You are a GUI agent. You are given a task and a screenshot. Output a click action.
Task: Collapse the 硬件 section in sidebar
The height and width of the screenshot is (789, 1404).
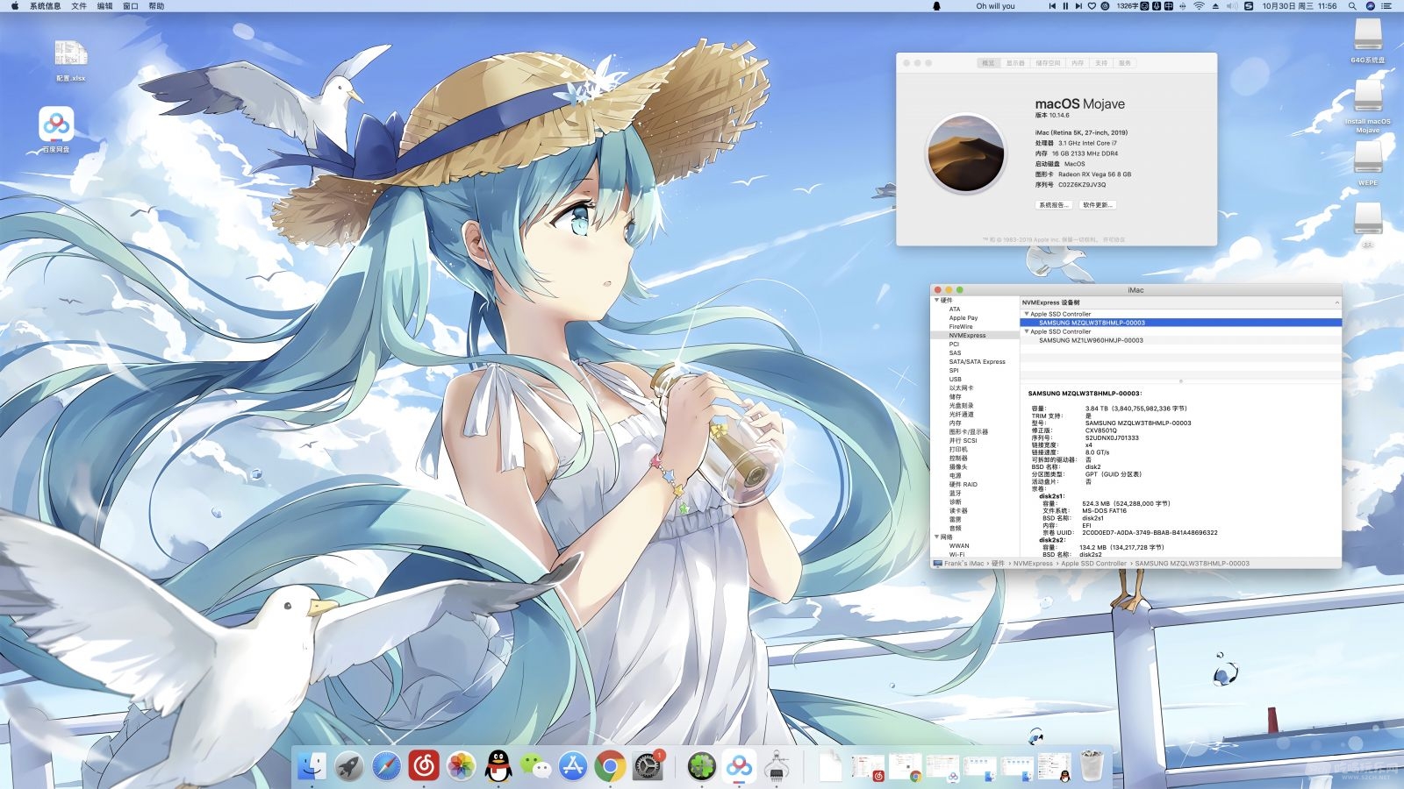pyautogui.click(x=937, y=300)
